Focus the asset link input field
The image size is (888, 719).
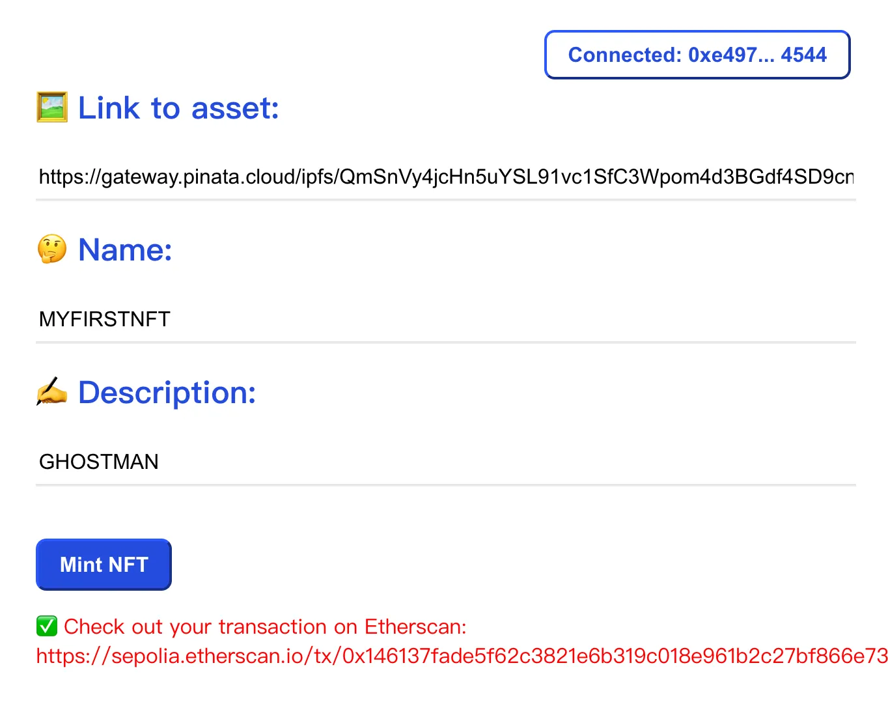[445, 176]
